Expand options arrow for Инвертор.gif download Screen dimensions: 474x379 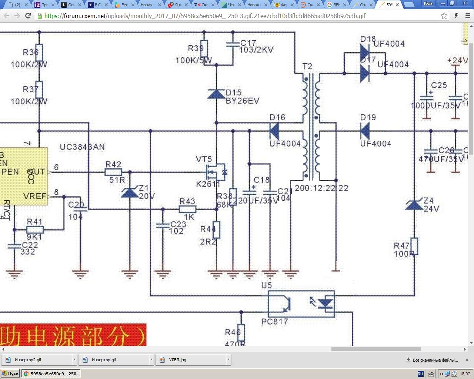151,359
